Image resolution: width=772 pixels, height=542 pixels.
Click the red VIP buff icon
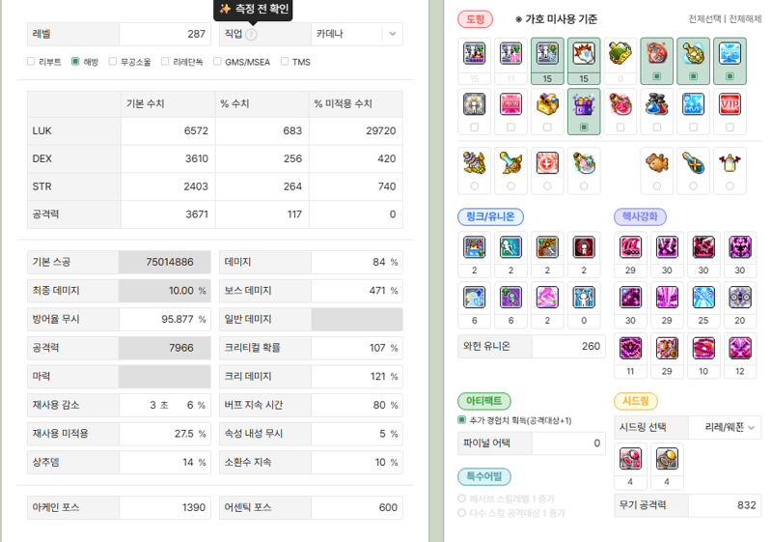pos(730,104)
